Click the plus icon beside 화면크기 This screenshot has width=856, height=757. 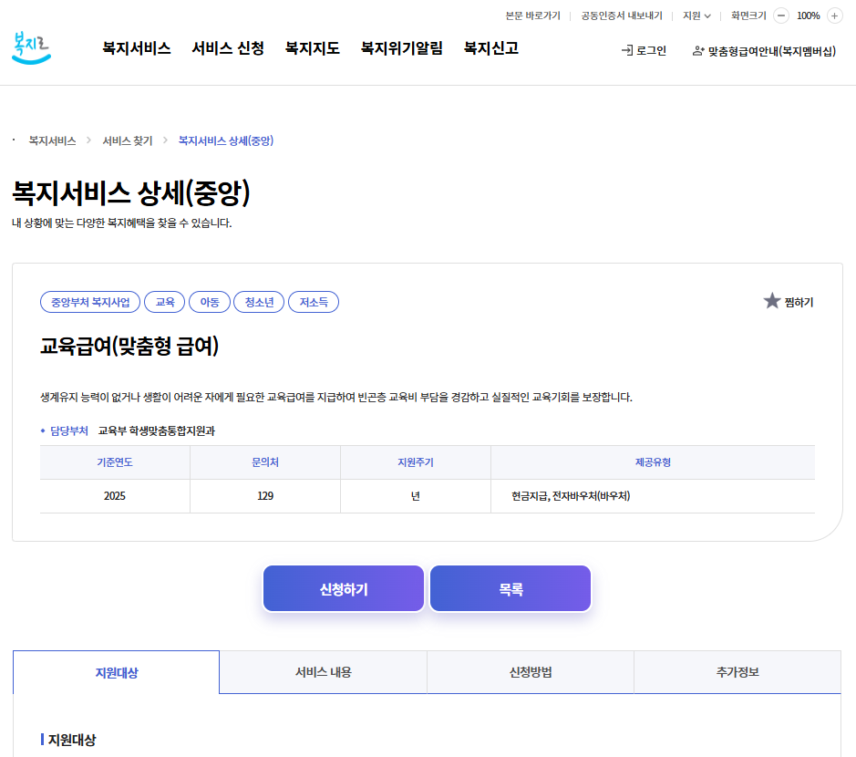[834, 15]
